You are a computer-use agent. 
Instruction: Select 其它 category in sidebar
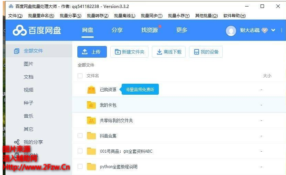tap(29, 129)
